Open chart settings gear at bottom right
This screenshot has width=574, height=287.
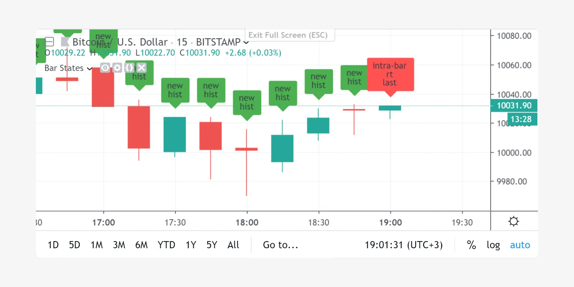coord(513,221)
